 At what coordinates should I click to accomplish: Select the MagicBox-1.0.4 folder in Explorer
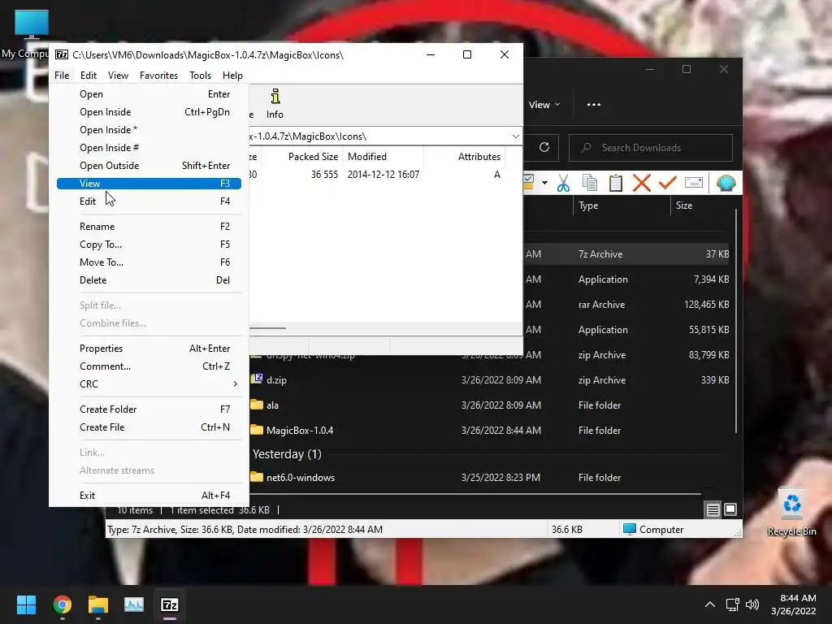coord(300,431)
